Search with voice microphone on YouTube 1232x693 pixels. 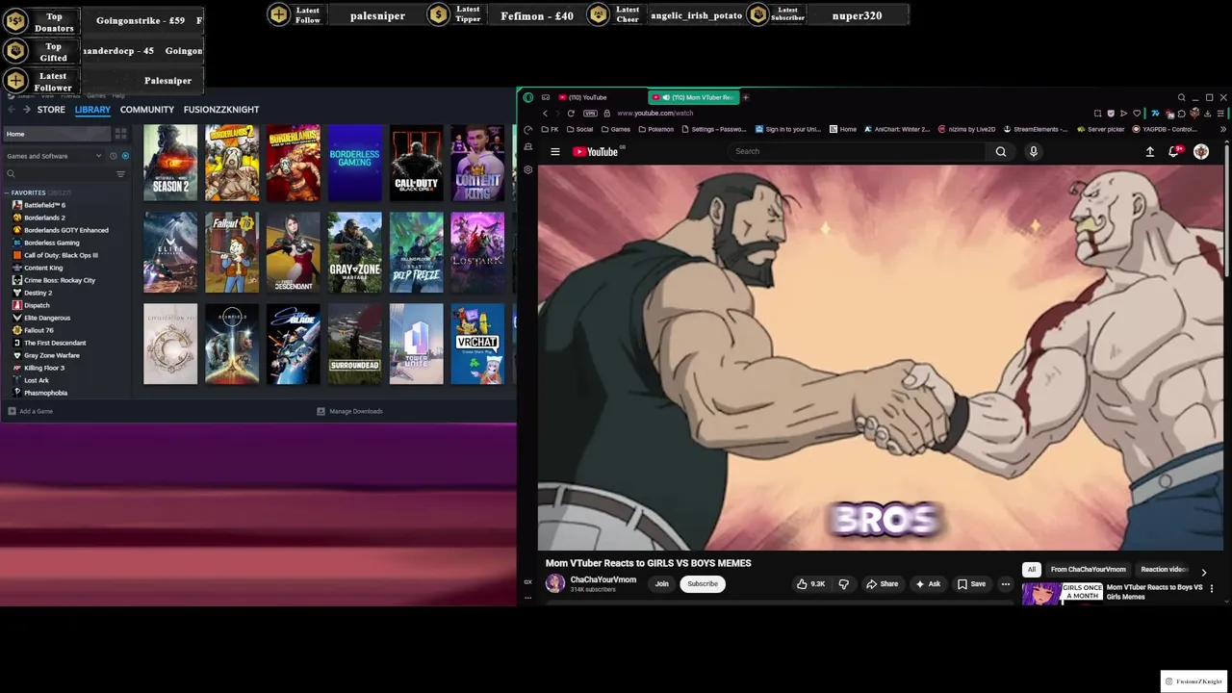(1034, 151)
